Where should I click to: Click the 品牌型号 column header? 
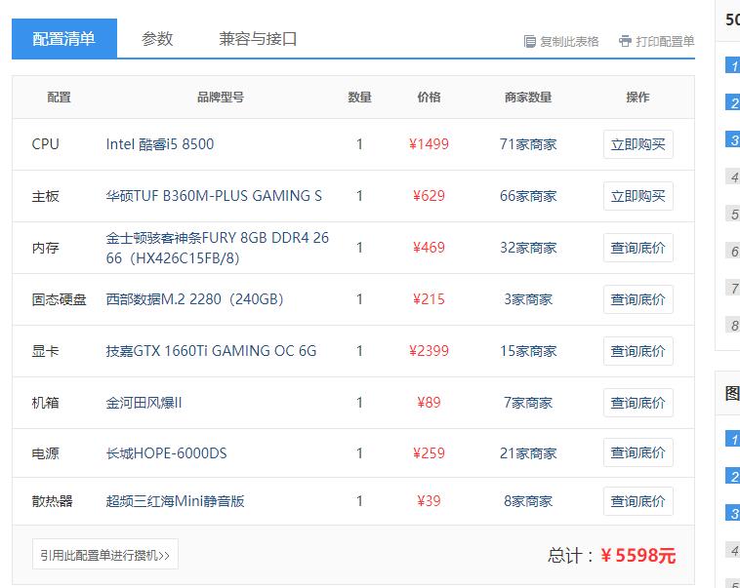[221, 98]
